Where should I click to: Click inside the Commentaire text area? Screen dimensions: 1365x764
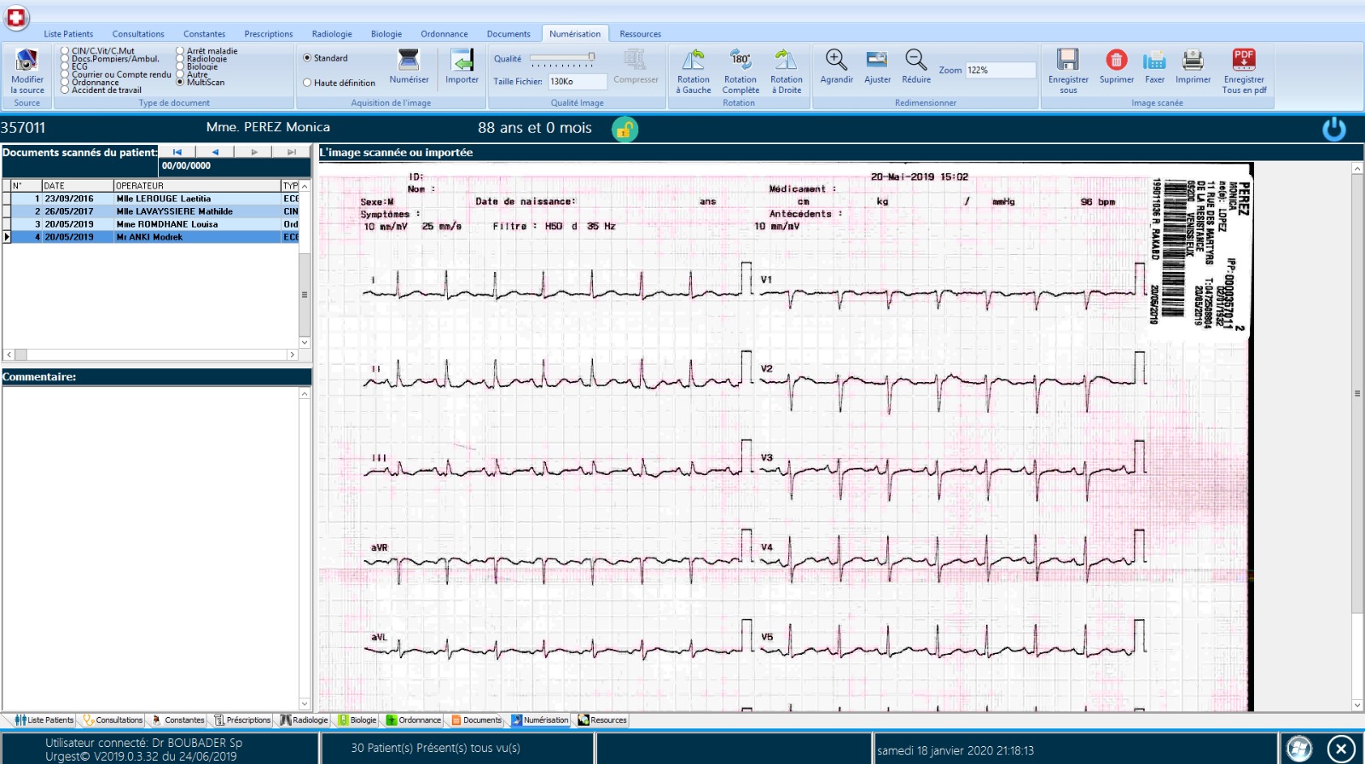pos(150,547)
